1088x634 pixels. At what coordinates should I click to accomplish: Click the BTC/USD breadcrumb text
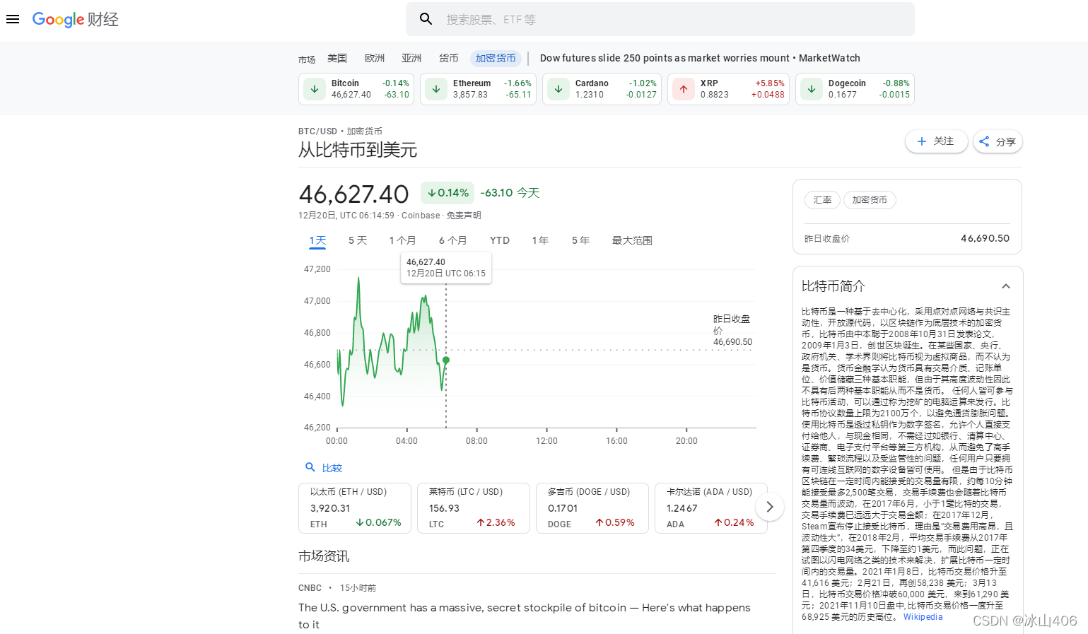tap(317, 131)
